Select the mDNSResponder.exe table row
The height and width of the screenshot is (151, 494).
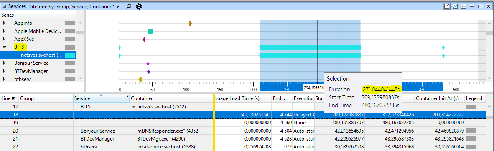247,131
